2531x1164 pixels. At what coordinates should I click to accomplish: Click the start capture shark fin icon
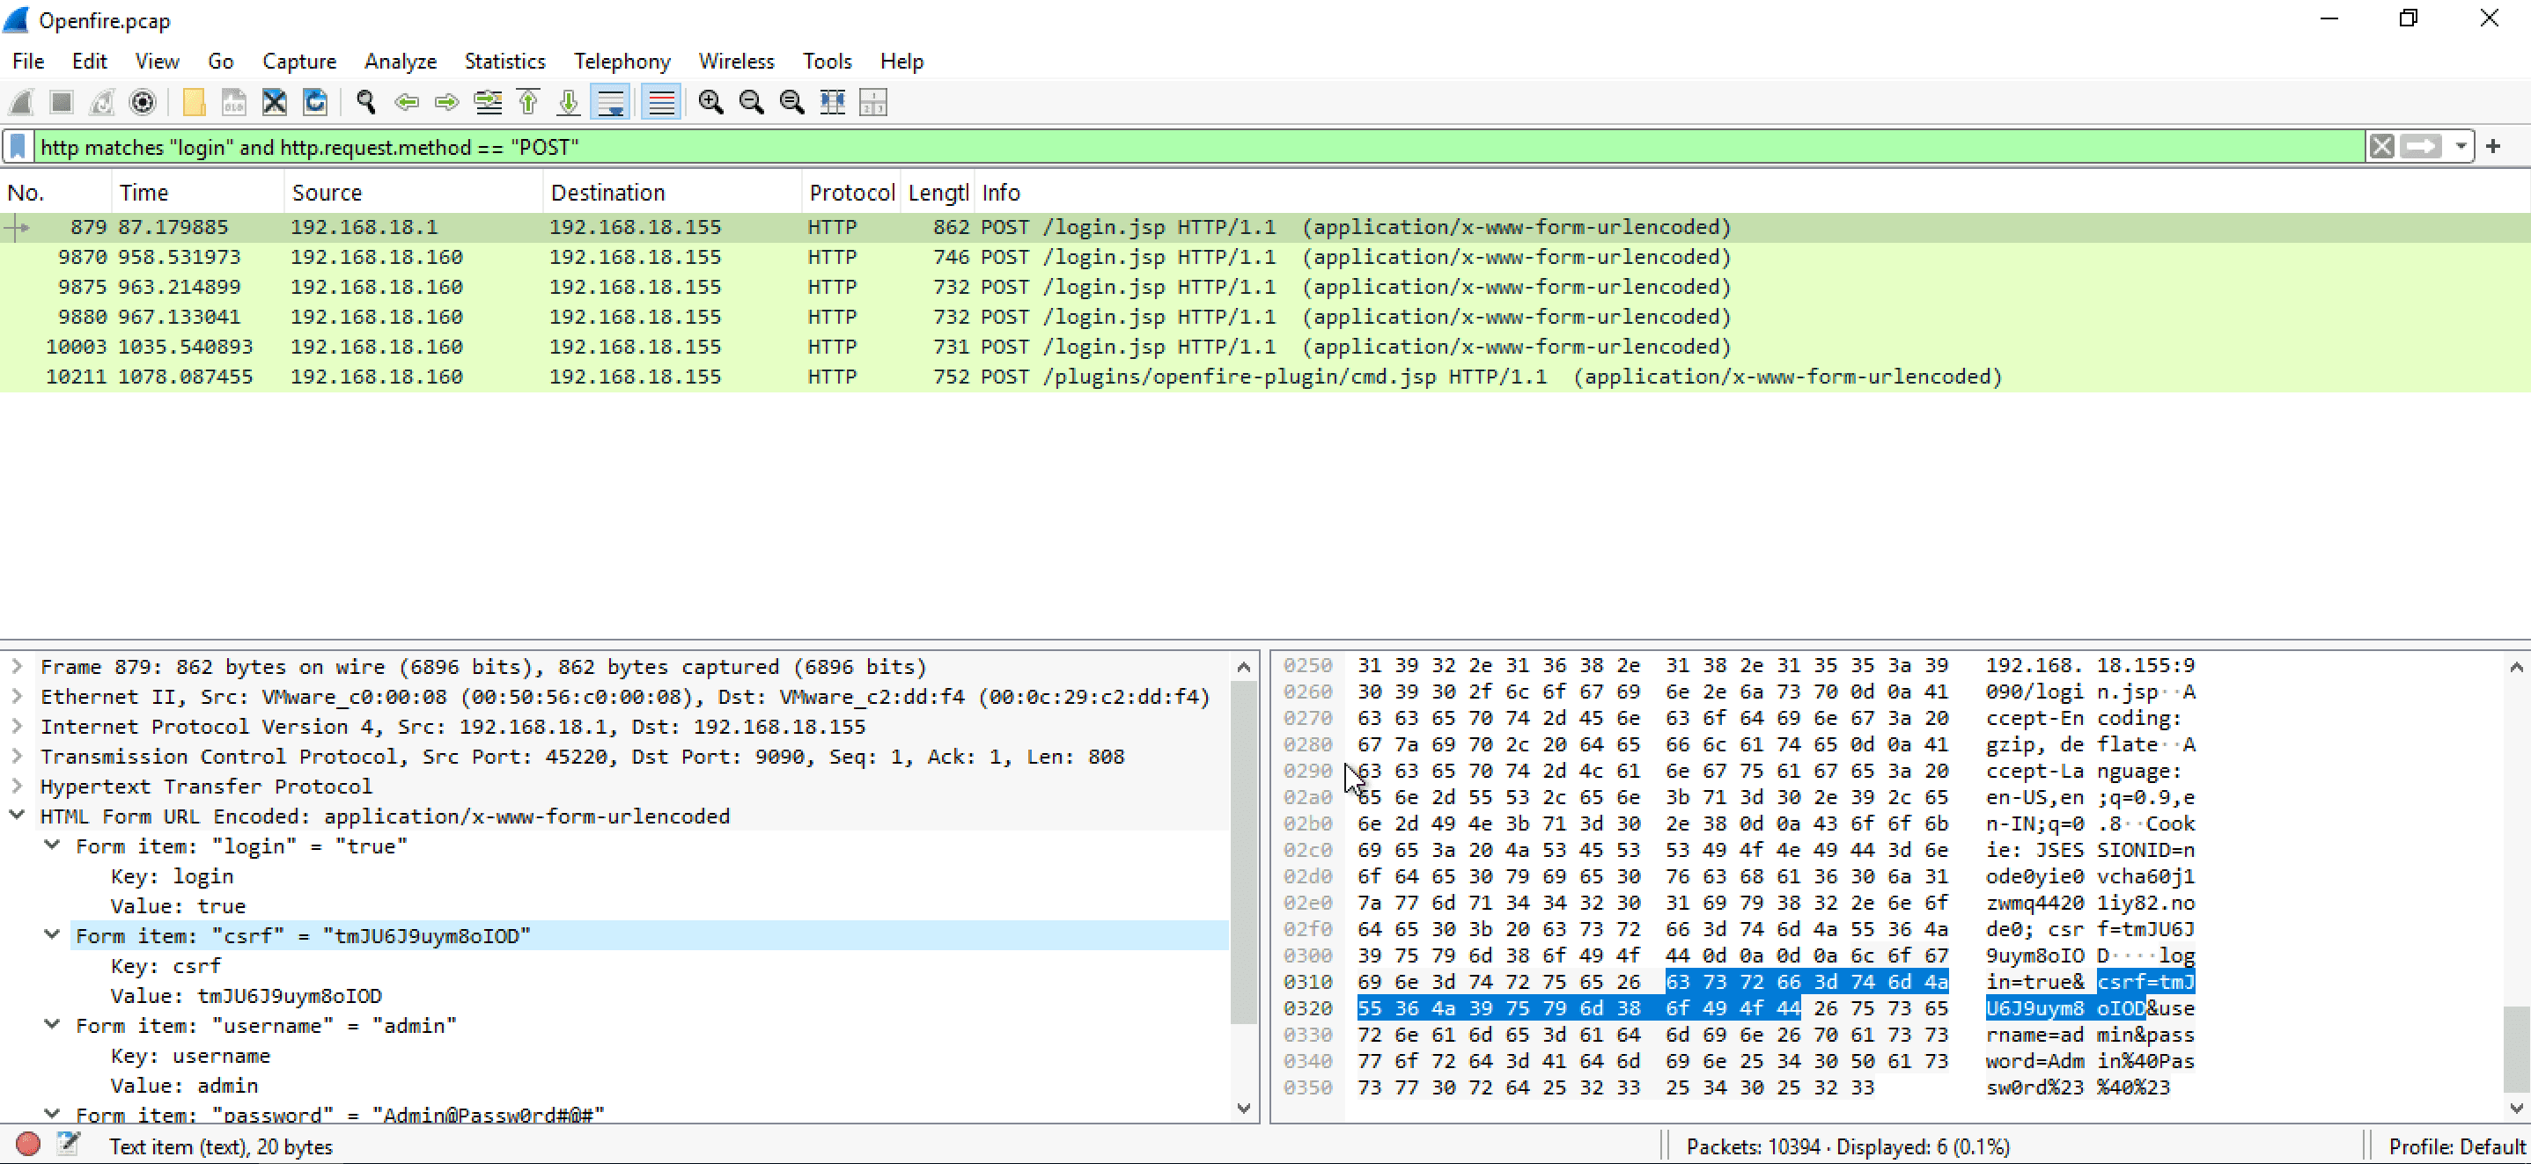[20, 102]
